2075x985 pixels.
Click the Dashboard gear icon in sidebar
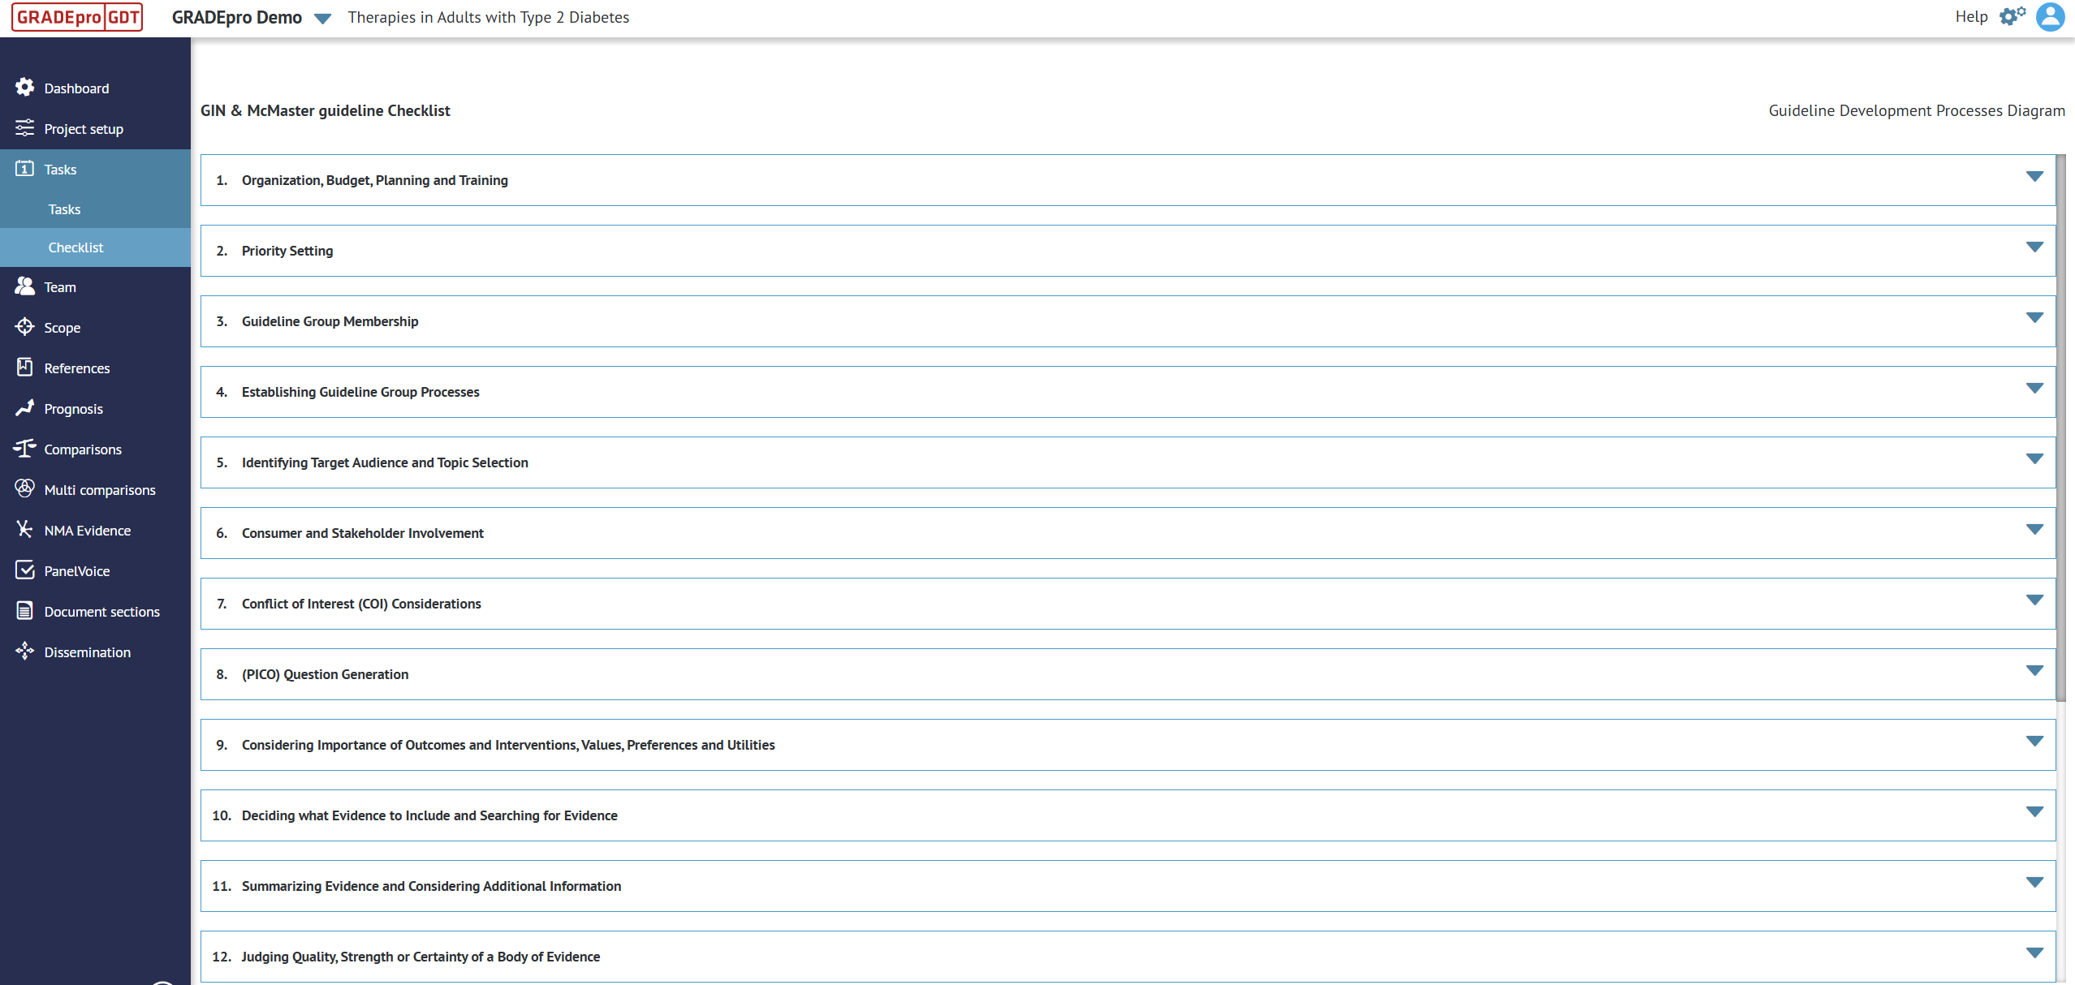[x=24, y=87]
